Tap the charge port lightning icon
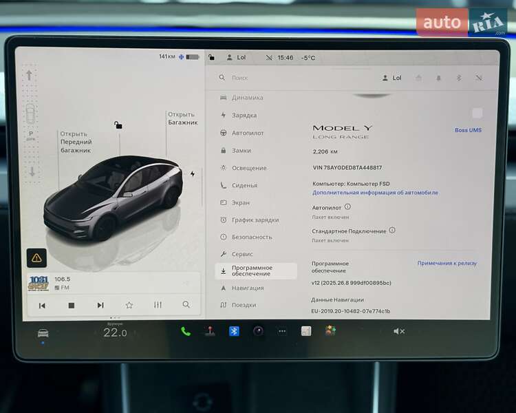 (193, 173)
